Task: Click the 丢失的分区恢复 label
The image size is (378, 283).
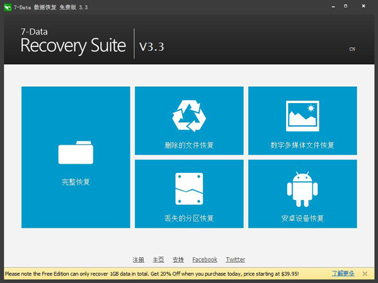Action: coord(189,218)
